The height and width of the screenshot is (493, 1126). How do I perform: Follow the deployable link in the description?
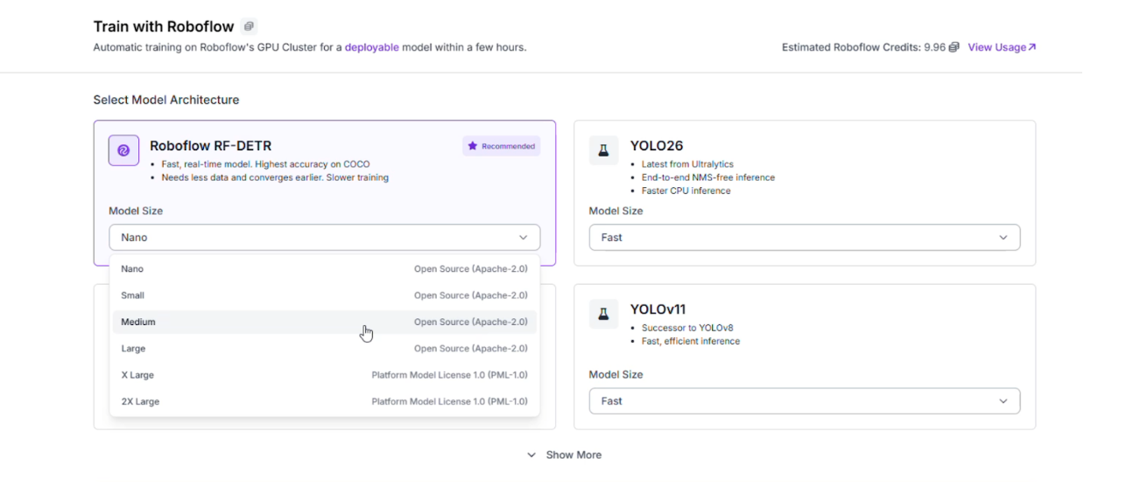pyautogui.click(x=371, y=47)
